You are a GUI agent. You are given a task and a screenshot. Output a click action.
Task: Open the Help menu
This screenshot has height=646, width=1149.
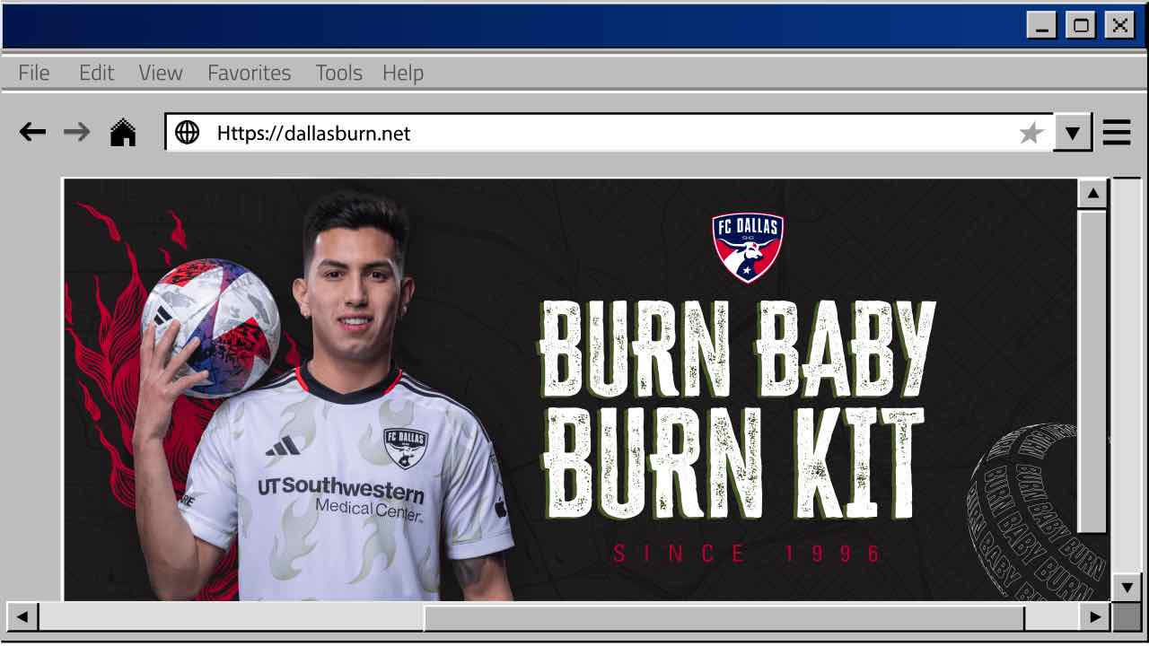[x=403, y=74]
